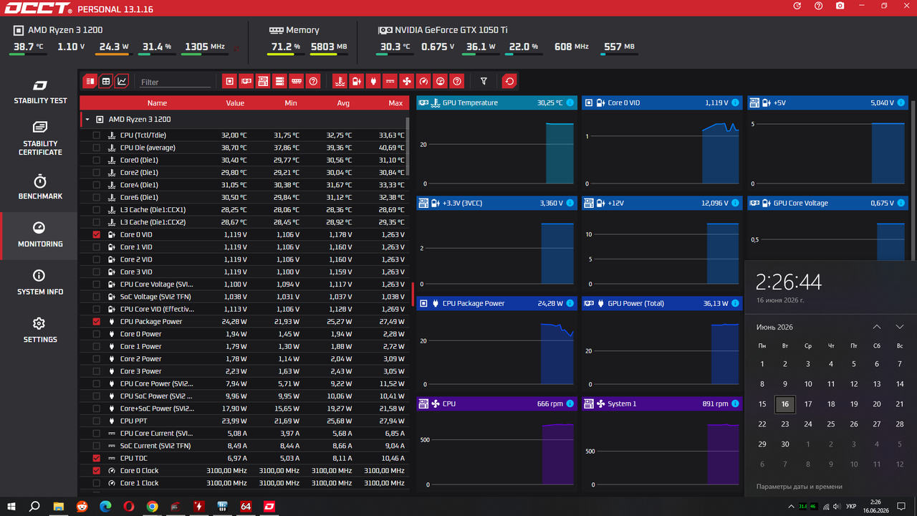The width and height of the screenshot is (917, 516).
Task: Open the System Info tab
Action: pyautogui.click(x=40, y=283)
